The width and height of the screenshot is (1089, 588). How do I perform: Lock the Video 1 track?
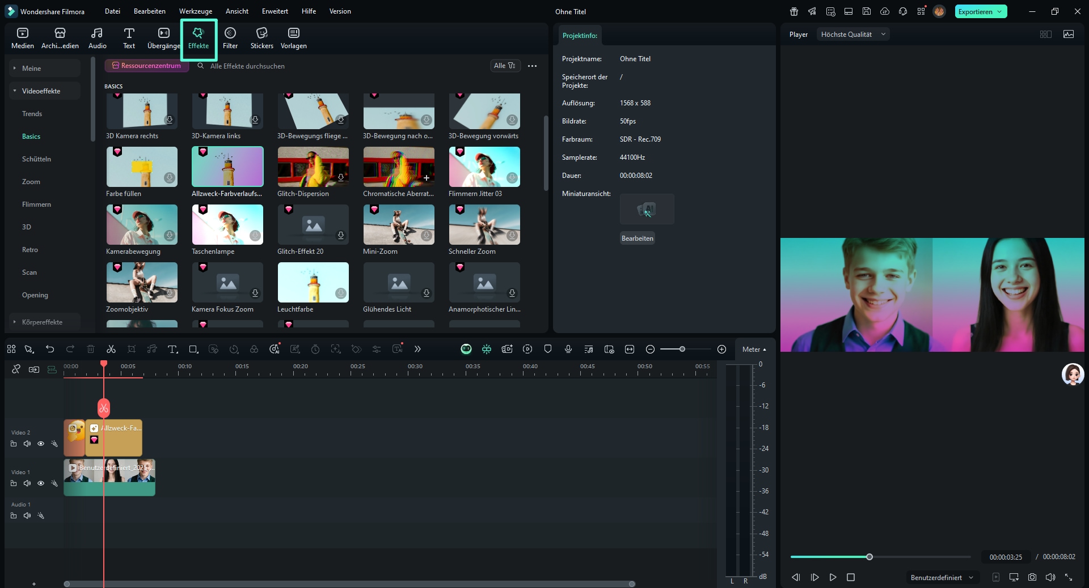(14, 483)
